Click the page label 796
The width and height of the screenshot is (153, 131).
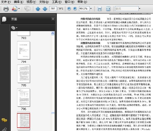[x=23, y=109]
